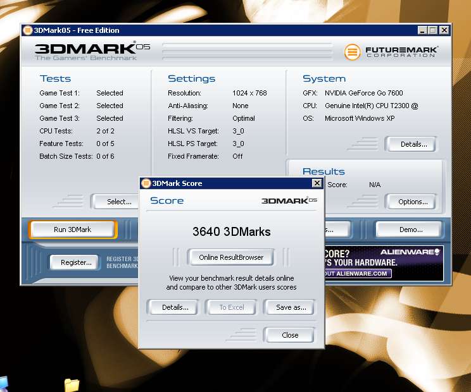Viewport: 471px width, 392px height.
Task: Click the 3DMark05 title bar app icon
Action: (28, 30)
